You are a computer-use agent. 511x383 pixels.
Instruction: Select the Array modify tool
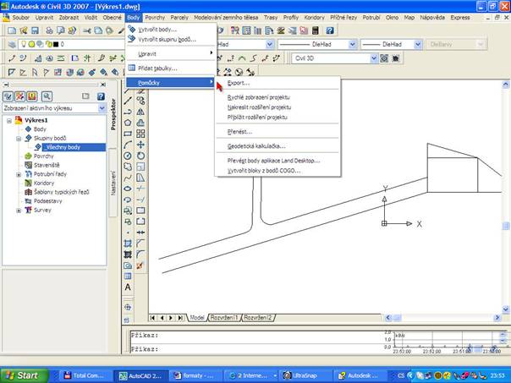click(140, 134)
